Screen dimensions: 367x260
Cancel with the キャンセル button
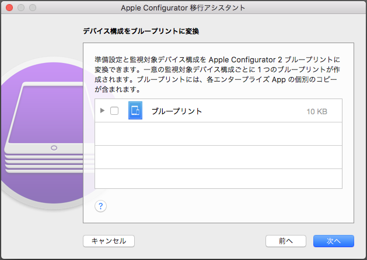pos(109,241)
